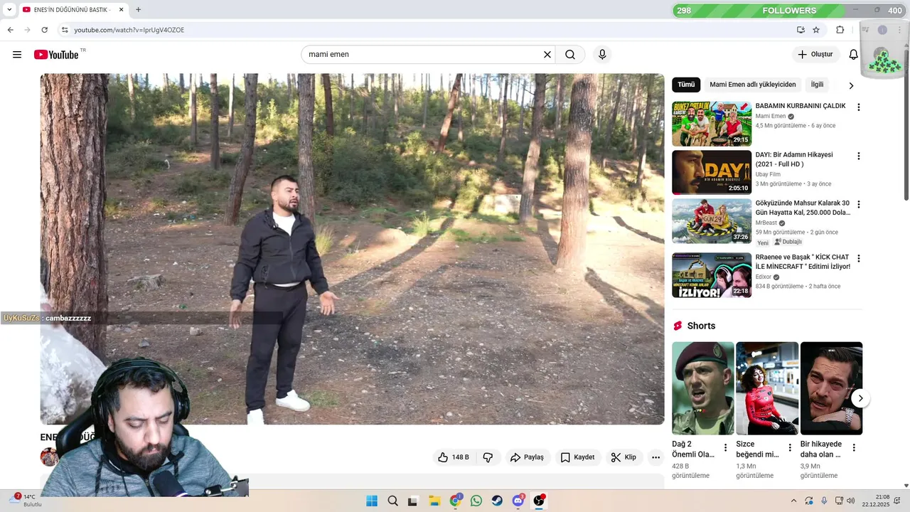910x512 pixels.
Task: Click the Paylaş share button
Action: click(x=527, y=457)
